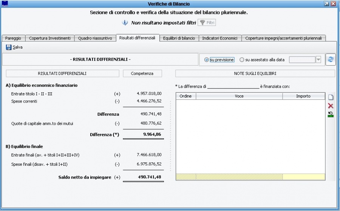Switch to the Pareggio tab

point(13,38)
